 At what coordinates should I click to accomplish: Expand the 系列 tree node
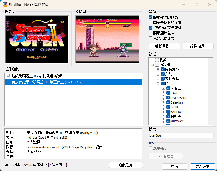[158, 74]
